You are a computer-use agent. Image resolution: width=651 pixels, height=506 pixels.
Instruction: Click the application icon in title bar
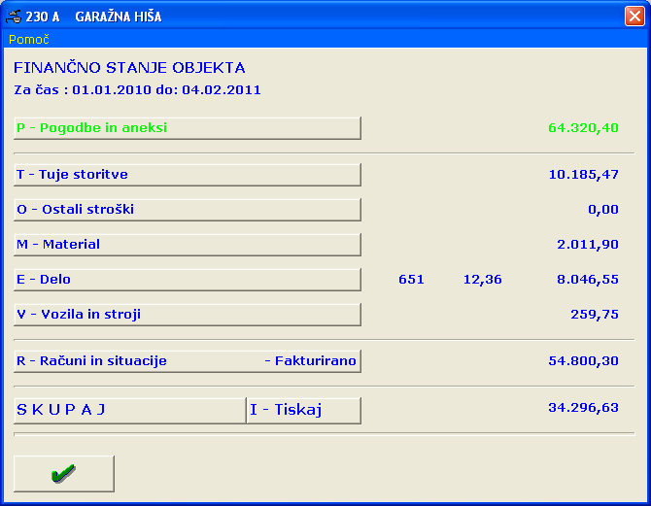pos(13,17)
